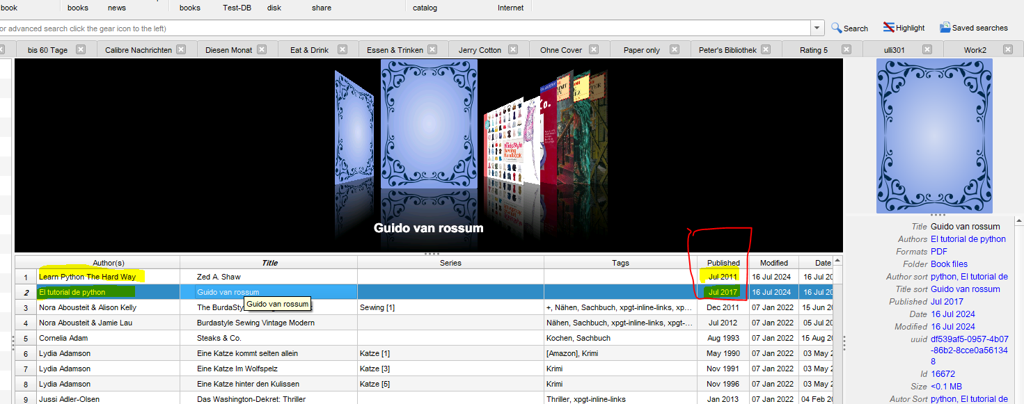The width and height of the screenshot is (1024, 404).
Task: Click the 'catalog' toolbar item
Action: point(425,8)
